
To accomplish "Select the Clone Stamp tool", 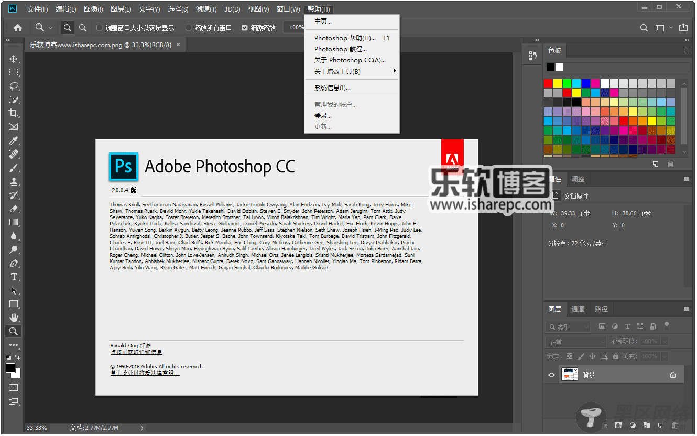I will click(x=14, y=181).
